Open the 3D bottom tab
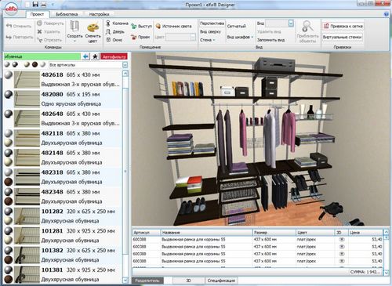 point(188,281)
